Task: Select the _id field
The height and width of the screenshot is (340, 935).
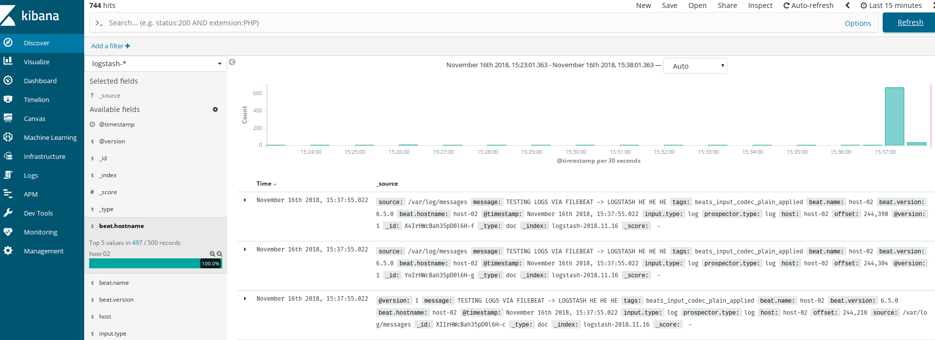Action: [103, 158]
